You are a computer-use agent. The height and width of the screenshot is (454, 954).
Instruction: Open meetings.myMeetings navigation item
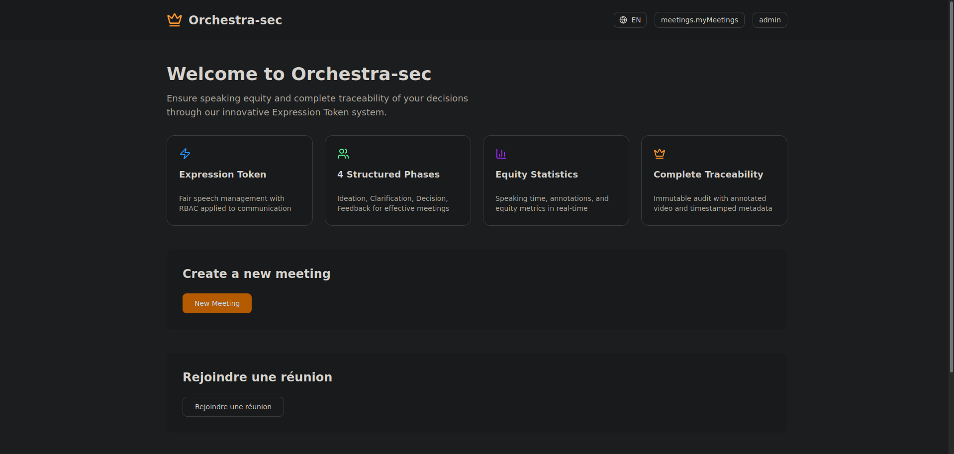(x=699, y=20)
